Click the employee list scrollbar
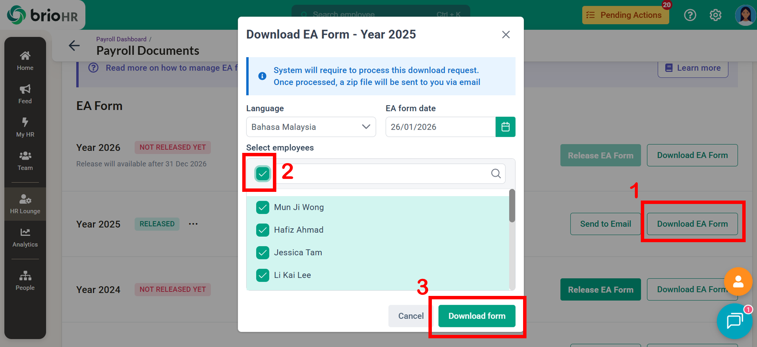 coord(512,206)
